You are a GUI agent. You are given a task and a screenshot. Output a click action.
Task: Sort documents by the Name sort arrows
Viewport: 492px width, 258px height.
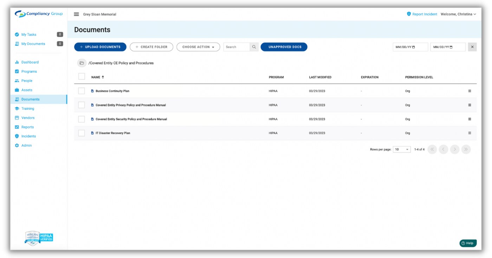103,77
